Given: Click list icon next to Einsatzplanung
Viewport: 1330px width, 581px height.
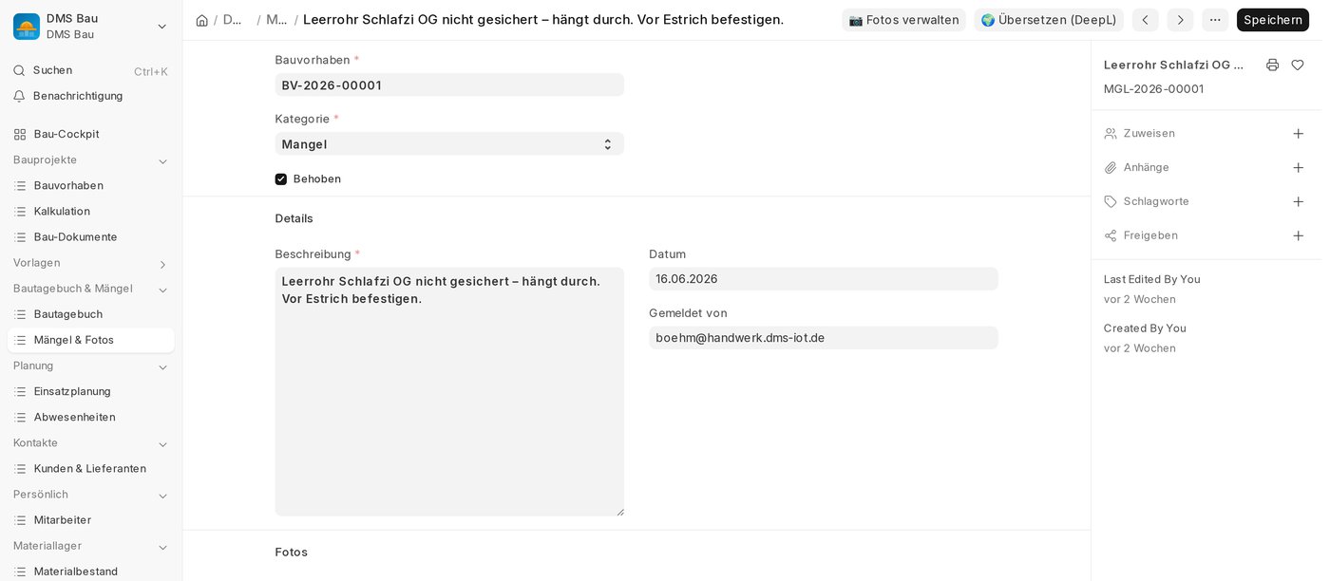Looking at the screenshot, I should pos(20,391).
